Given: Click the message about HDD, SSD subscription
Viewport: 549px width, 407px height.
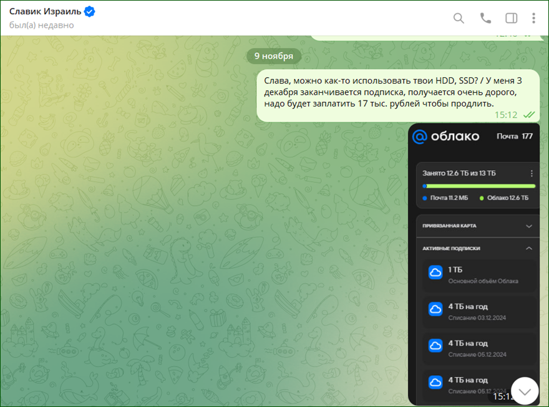Looking at the screenshot, I should click(x=398, y=96).
